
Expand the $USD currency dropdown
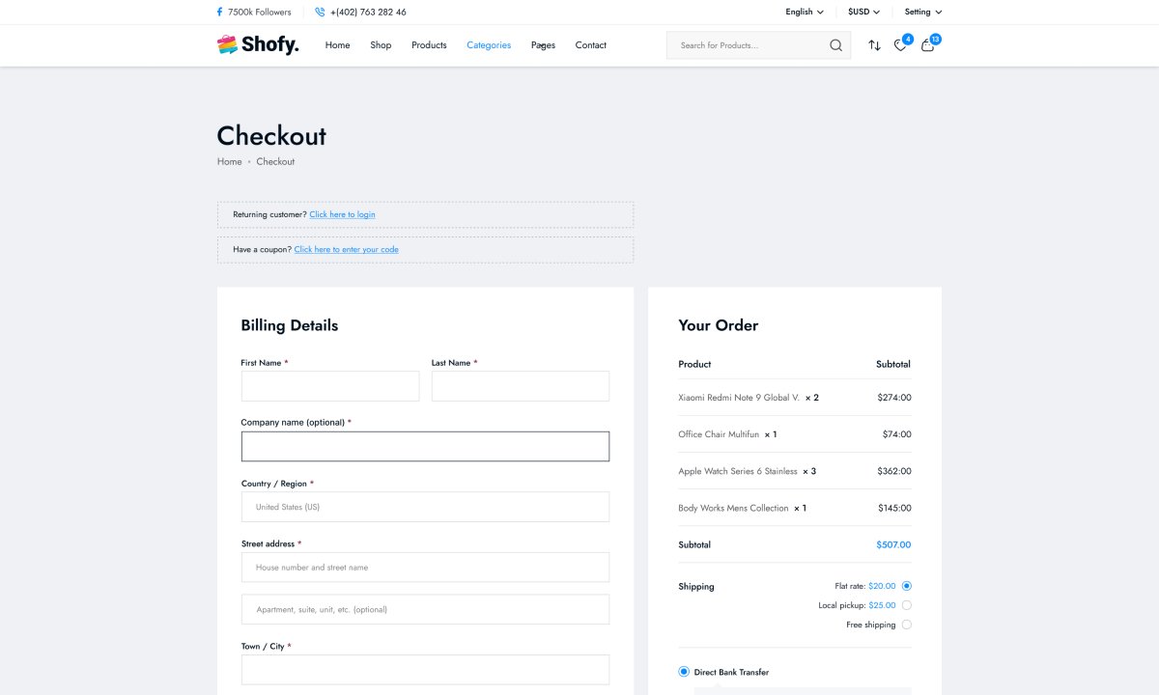tap(863, 13)
